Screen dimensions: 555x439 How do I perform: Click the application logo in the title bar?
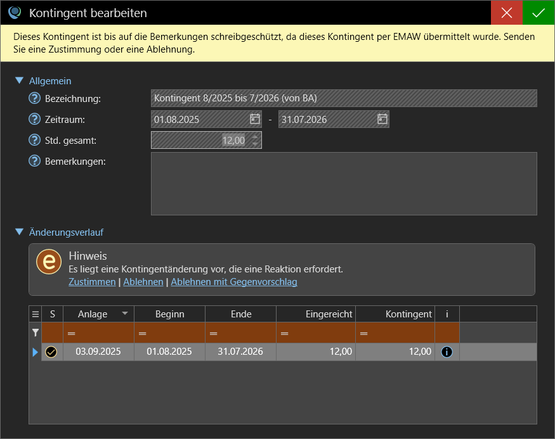pos(15,13)
